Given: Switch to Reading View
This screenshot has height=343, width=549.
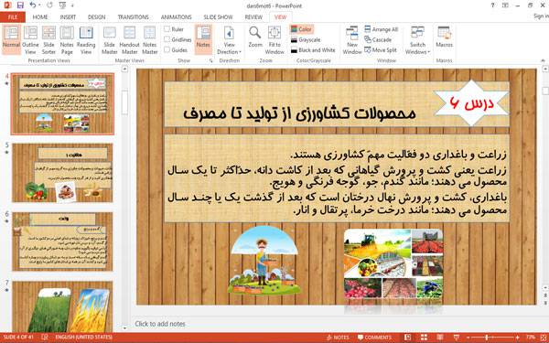Looking at the screenshot, I should (86, 40).
